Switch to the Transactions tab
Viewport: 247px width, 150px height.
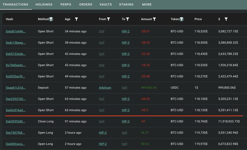click(x=15, y=5)
